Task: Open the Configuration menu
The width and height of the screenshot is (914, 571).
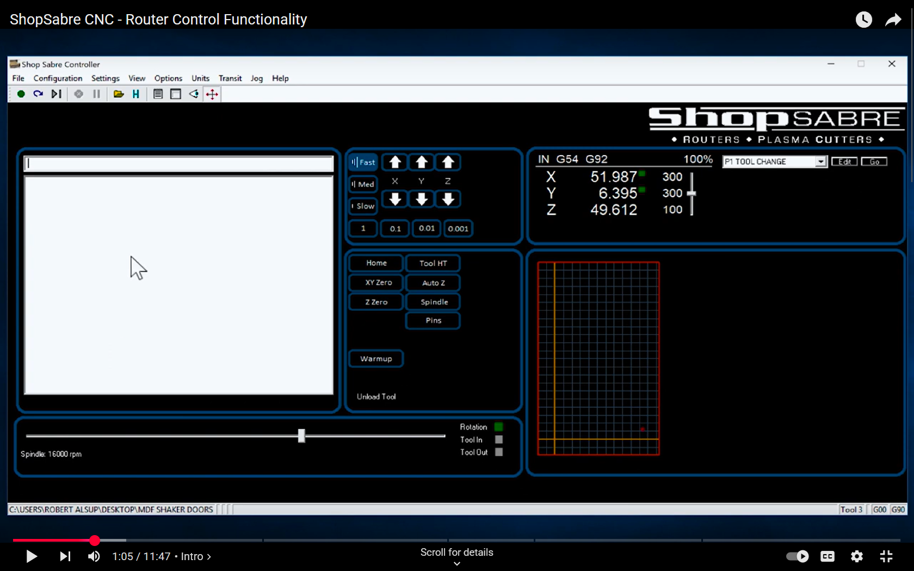Action: (58, 78)
